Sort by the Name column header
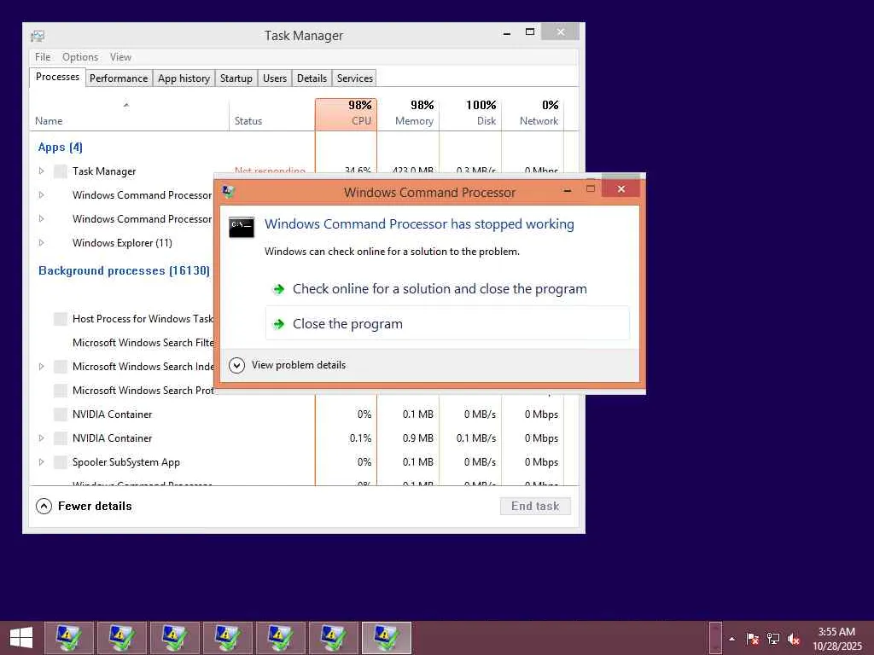The image size is (874, 655). 129,114
